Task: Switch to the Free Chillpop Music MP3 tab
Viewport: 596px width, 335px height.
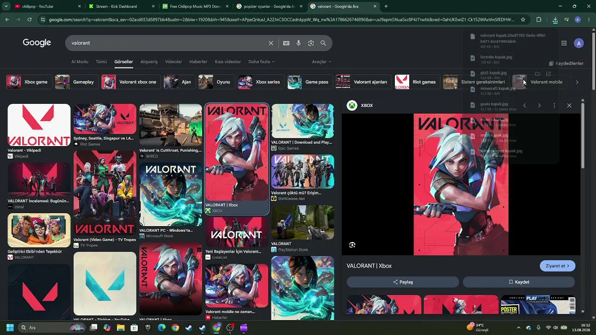Action: pyautogui.click(x=196, y=7)
